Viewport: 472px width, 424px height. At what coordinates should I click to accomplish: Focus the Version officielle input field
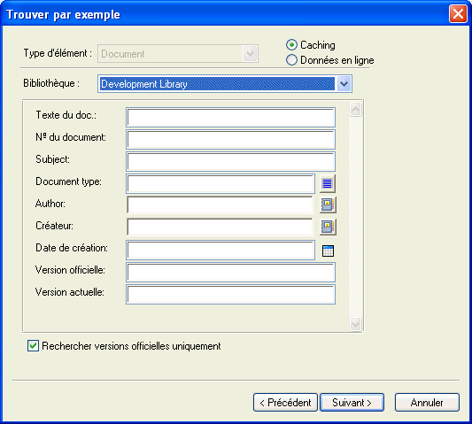230,273
